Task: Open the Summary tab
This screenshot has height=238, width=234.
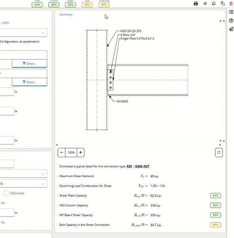Action: point(66,15)
